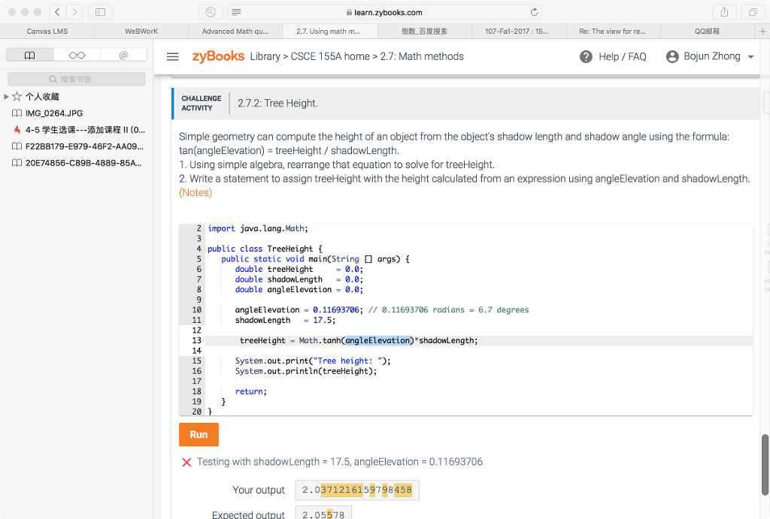
Task: Switch to the WeBWorK tab
Action: click(141, 32)
